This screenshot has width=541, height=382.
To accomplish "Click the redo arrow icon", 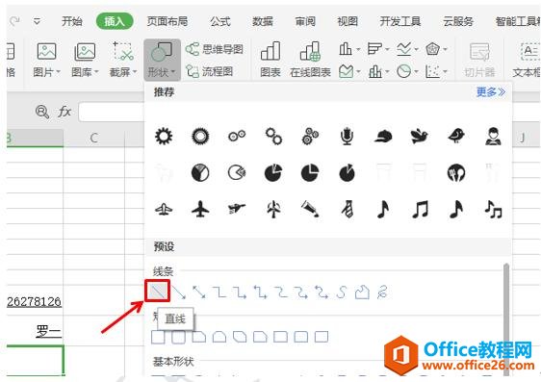I will (14, 21).
